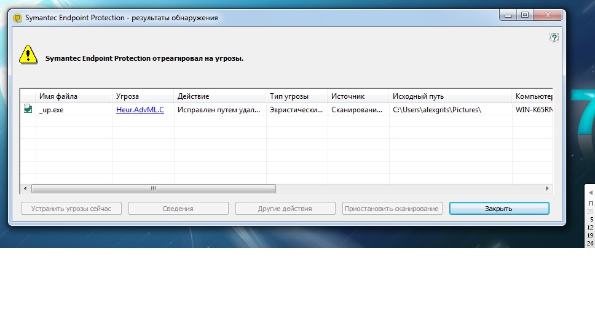Viewport: 595px width, 335px height.
Task: Minimize the Symantec results window
Action: coord(508,15)
